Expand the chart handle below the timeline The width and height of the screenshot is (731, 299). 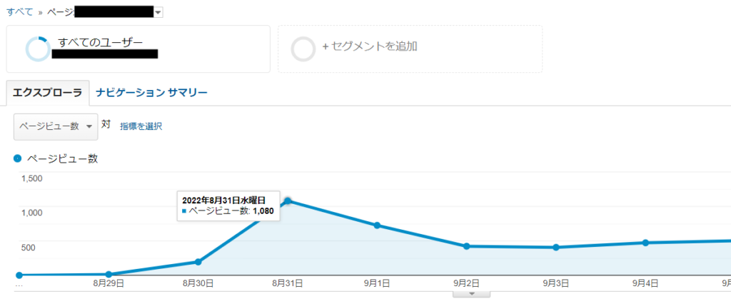[470, 293]
